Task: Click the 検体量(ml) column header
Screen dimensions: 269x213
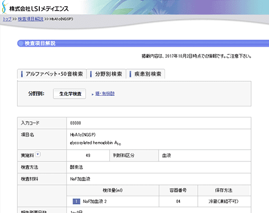Action: 113,191
